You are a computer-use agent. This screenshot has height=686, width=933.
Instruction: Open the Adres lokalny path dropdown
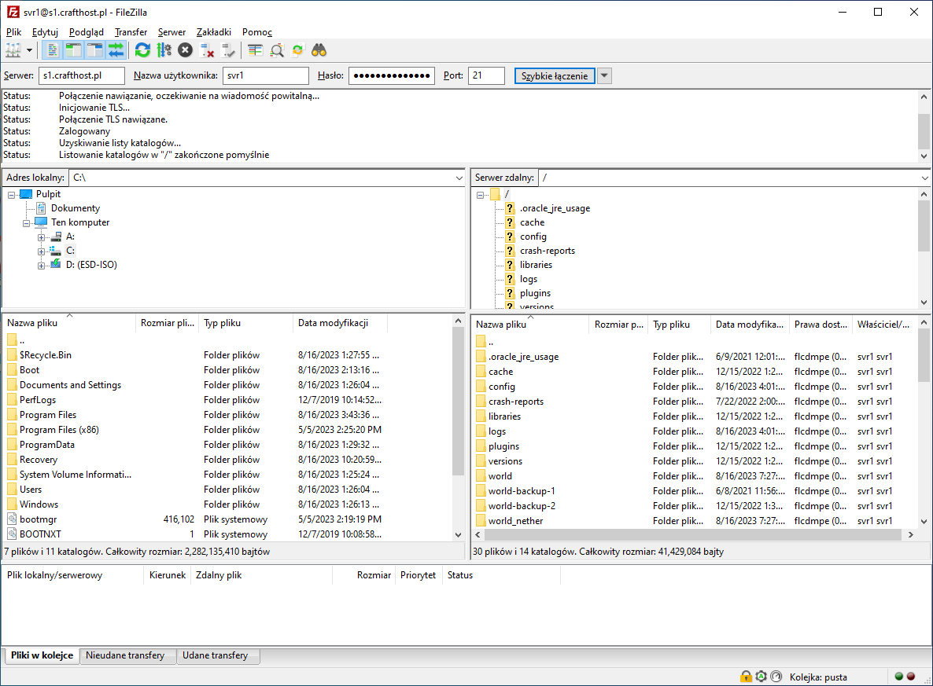(459, 178)
